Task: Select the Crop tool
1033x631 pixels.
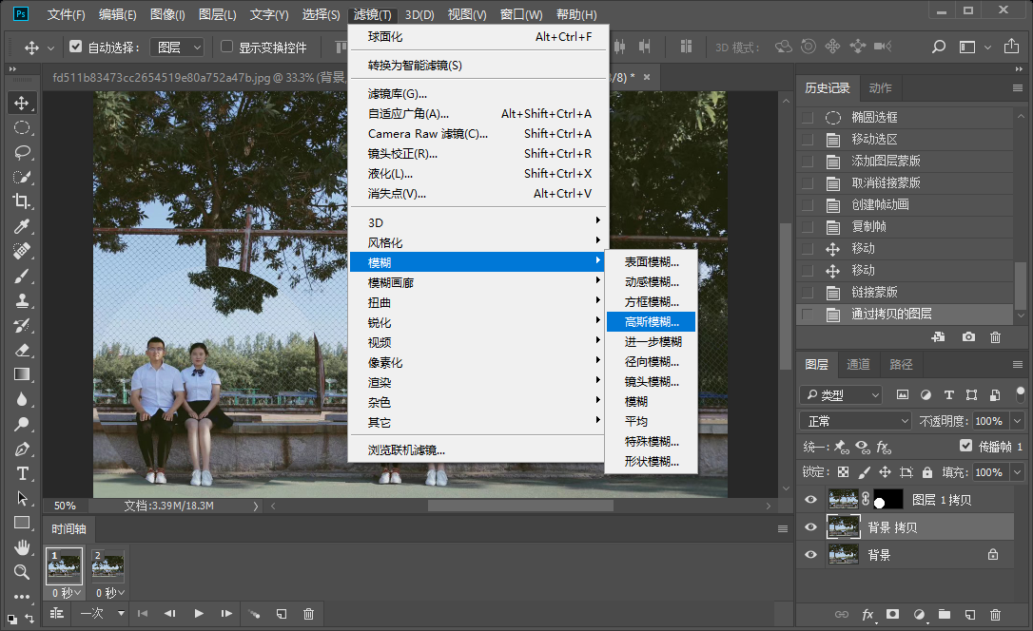Action: click(22, 201)
